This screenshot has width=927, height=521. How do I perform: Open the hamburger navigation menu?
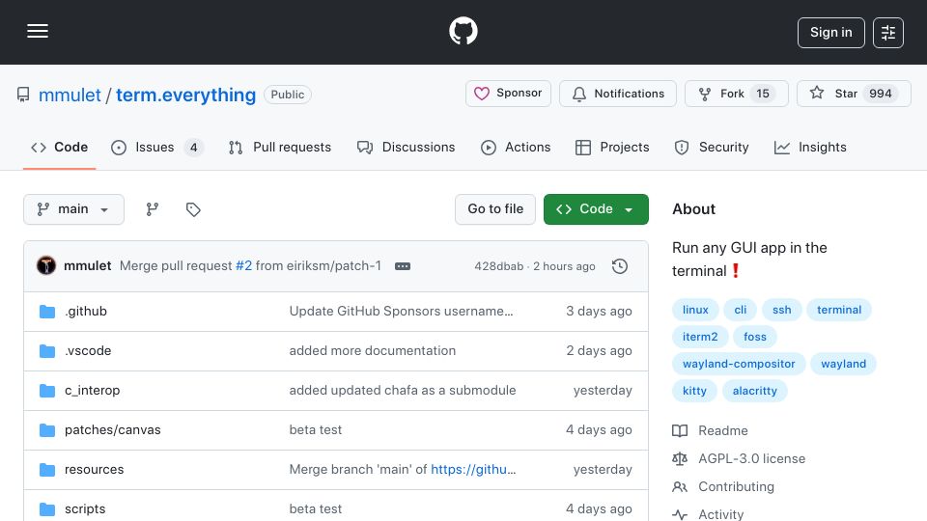[38, 31]
